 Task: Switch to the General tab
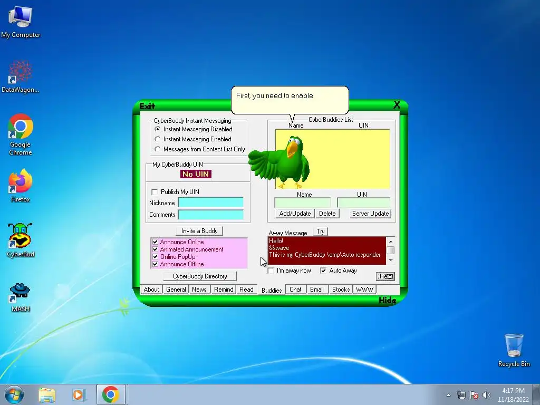[176, 290]
